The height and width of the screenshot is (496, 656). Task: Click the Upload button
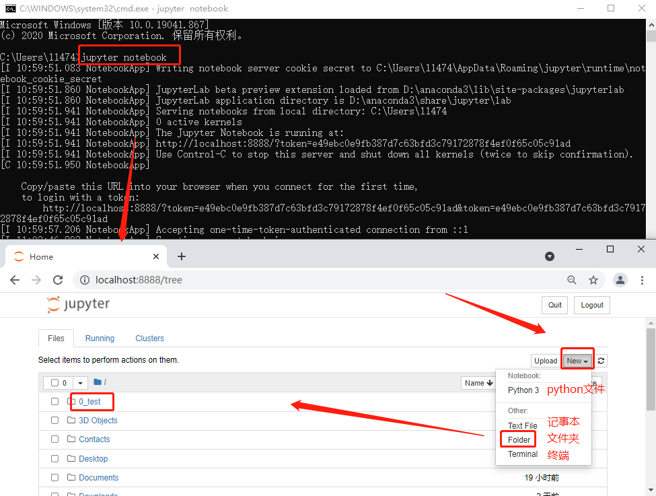pos(546,361)
